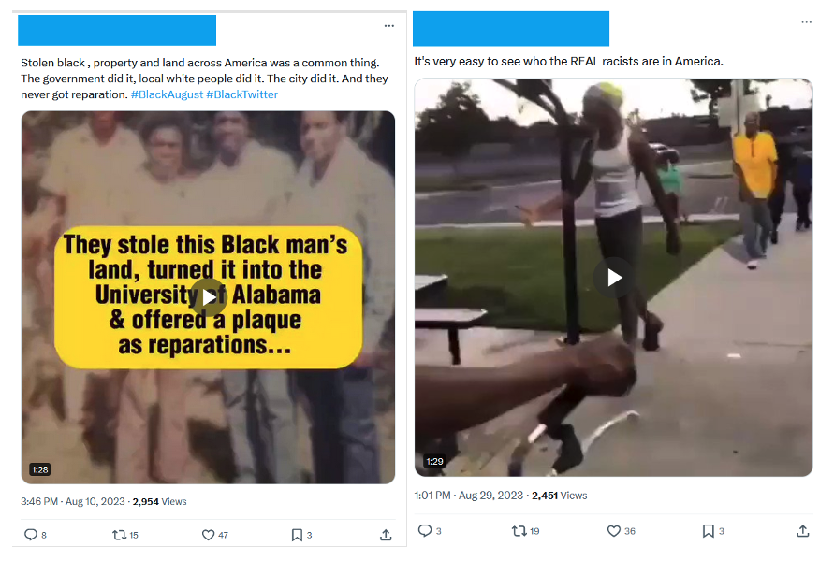Share the left tweet via upload icon
Image resolution: width=834 pixels, height=561 pixels.
coord(387,535)
